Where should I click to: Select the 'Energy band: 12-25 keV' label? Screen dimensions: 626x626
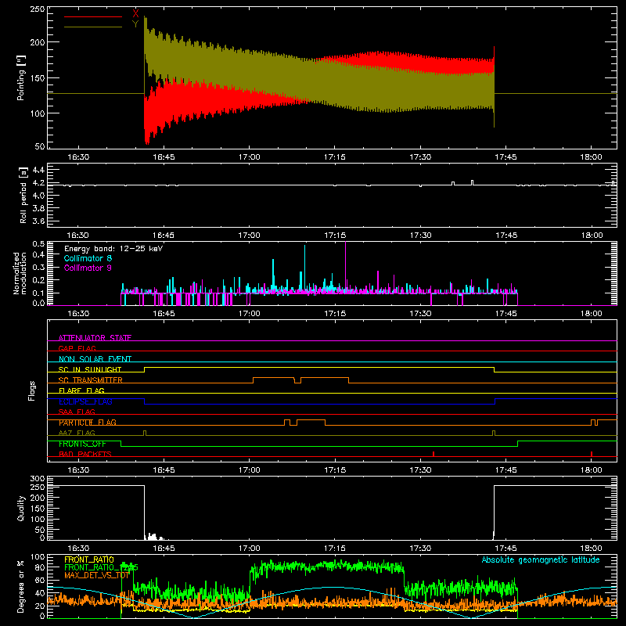pos(113,249)
